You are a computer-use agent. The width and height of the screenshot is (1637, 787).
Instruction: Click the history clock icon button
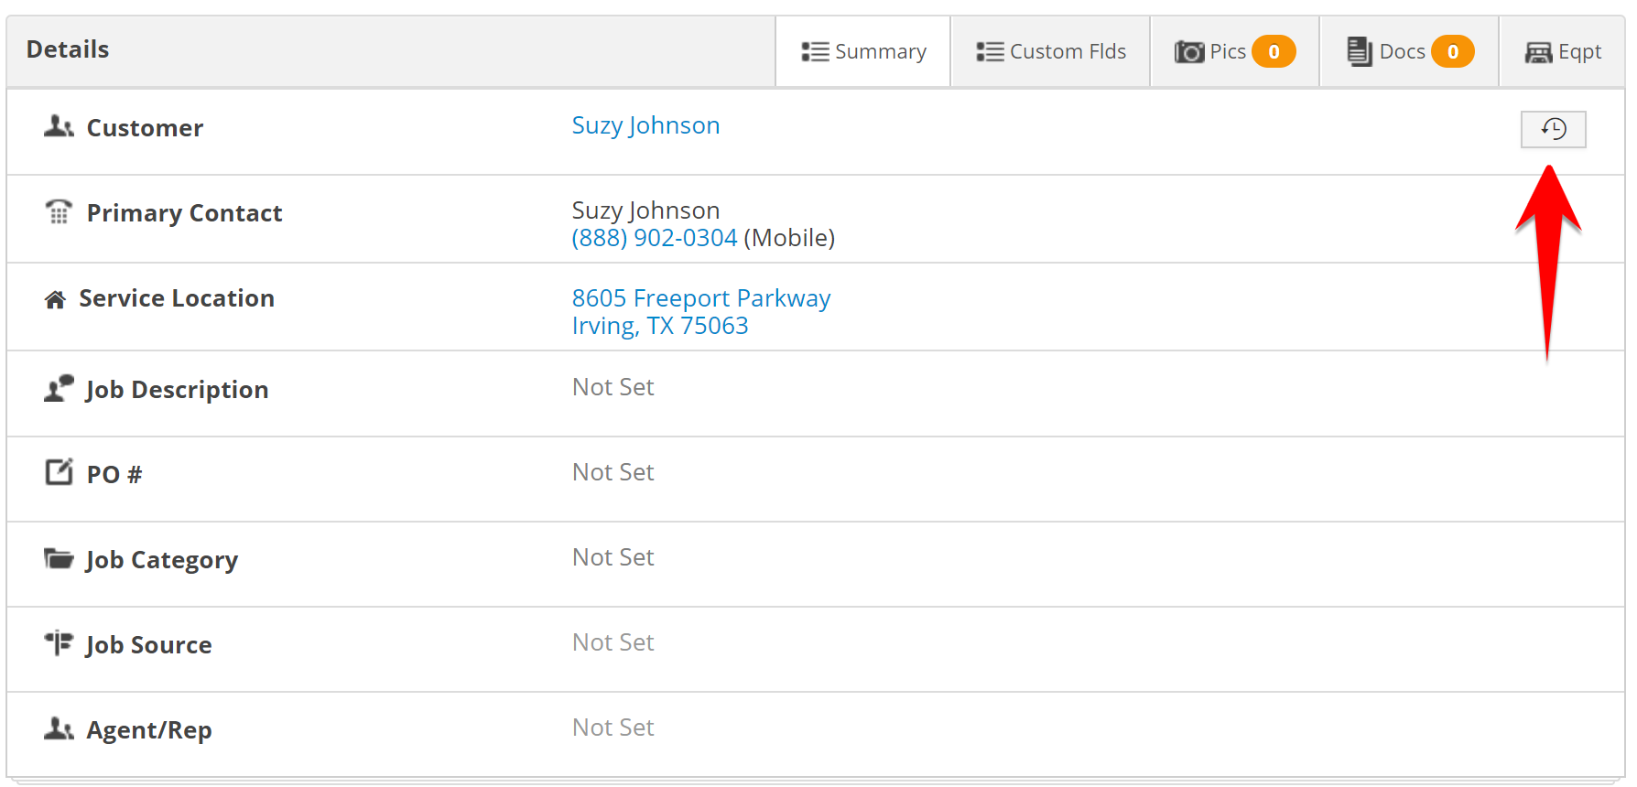coord(1553,129)
